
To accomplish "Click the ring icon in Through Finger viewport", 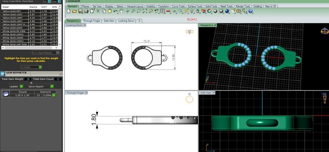I will tap(189, 98).
